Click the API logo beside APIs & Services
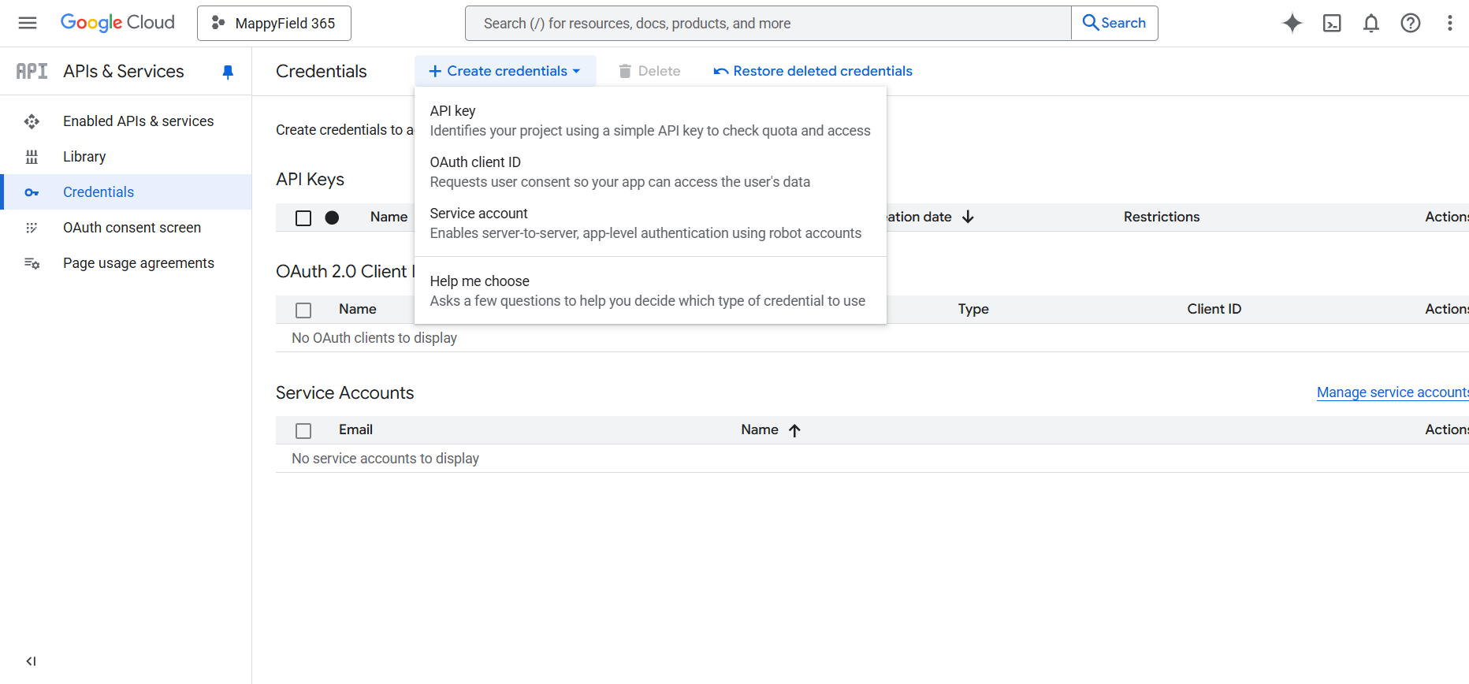This screenshot has height=684, width=1469. [x=32, y=71]
